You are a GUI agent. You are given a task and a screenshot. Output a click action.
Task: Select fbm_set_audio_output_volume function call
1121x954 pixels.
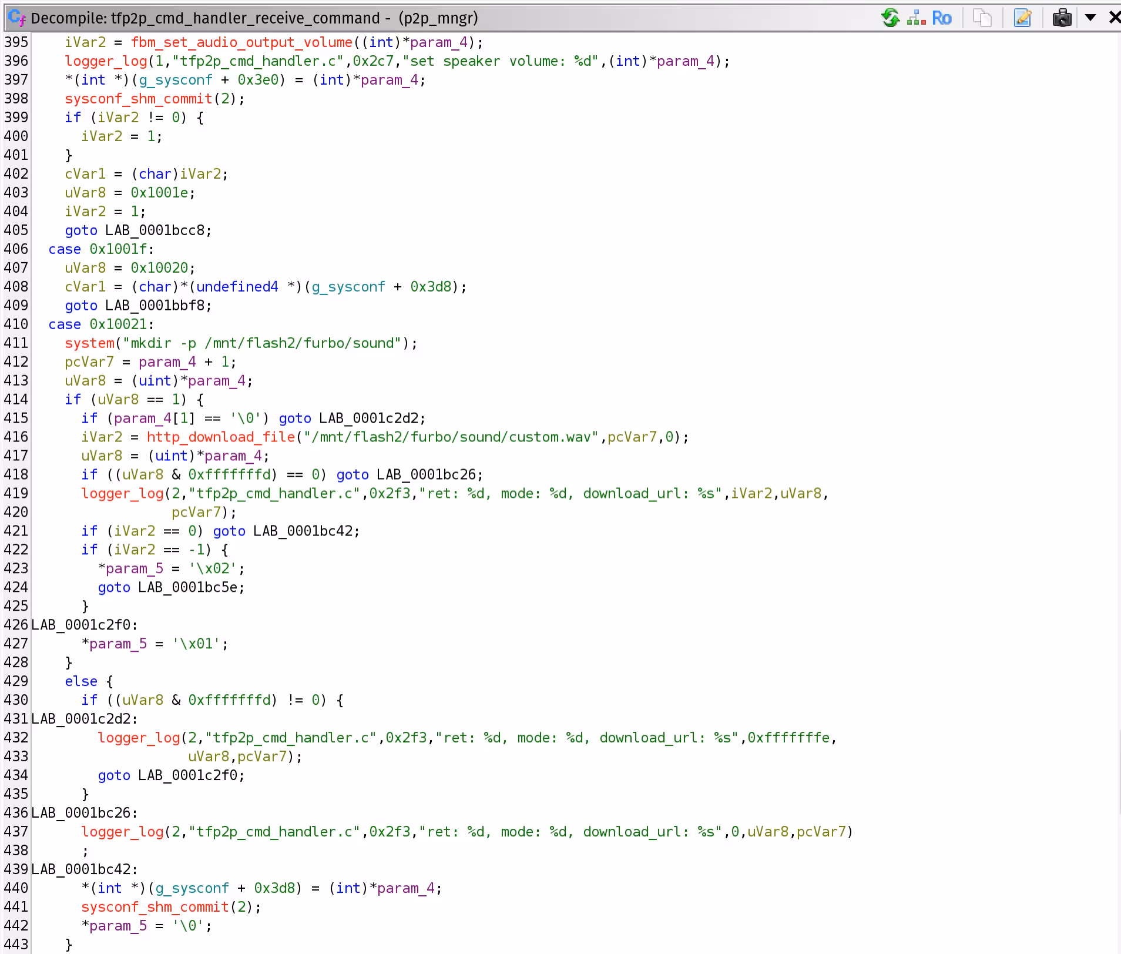241,42
